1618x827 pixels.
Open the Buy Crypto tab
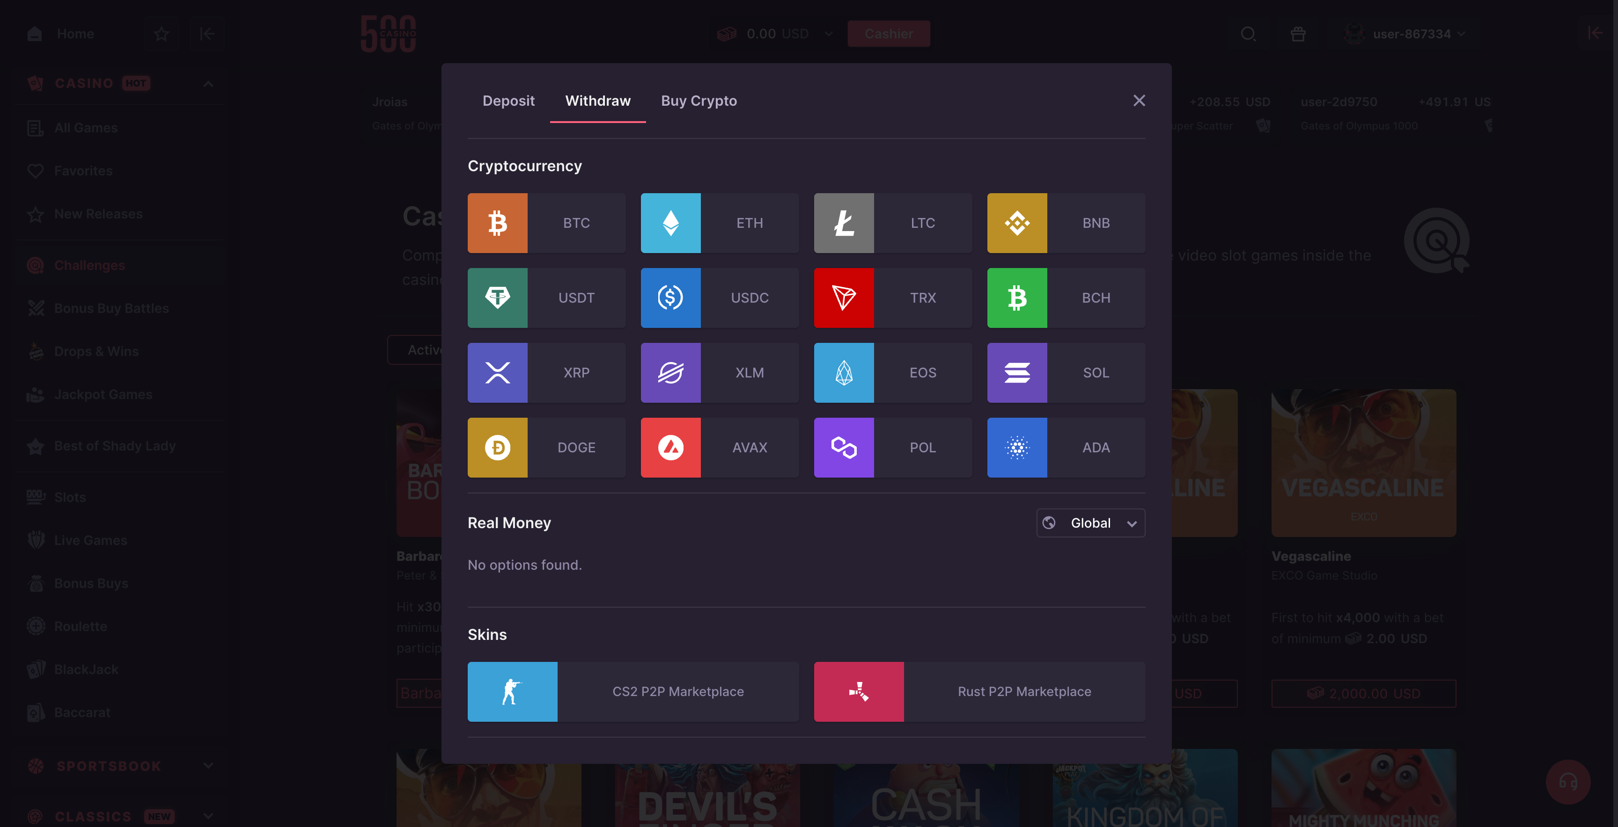click(x=699, y=101)
